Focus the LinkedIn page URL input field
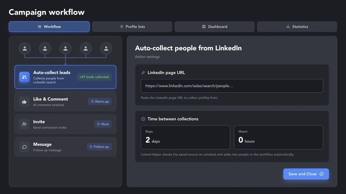 coord(232,86)
